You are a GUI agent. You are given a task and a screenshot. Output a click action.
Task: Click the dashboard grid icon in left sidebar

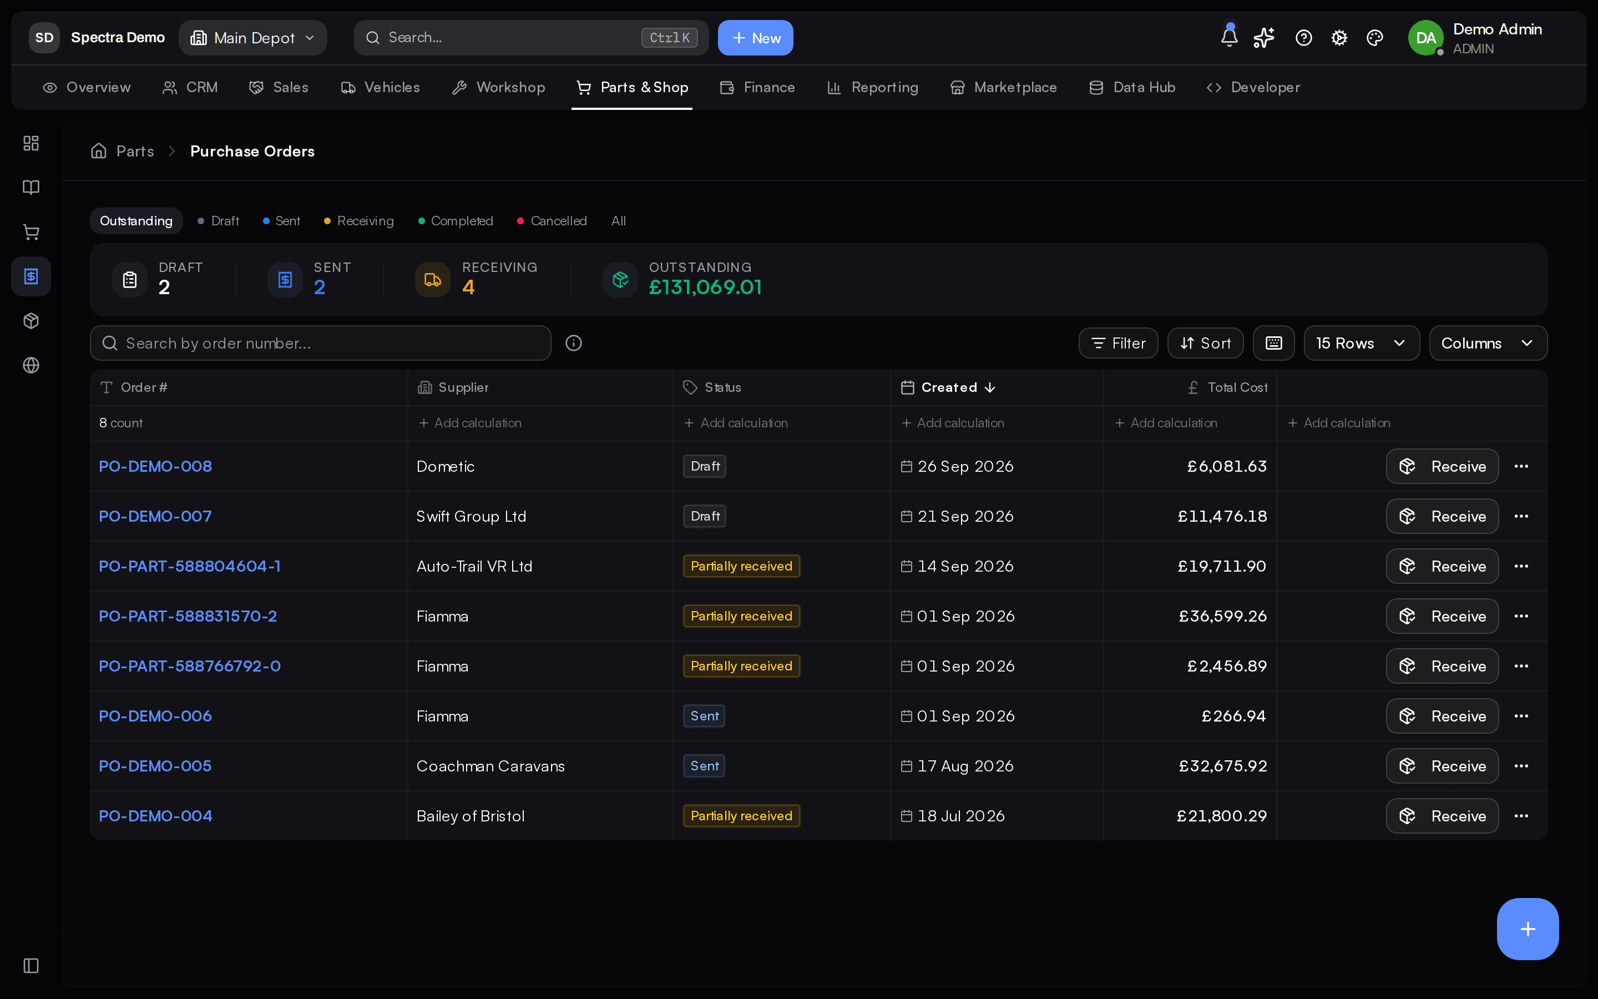click(x=31, y=143)
